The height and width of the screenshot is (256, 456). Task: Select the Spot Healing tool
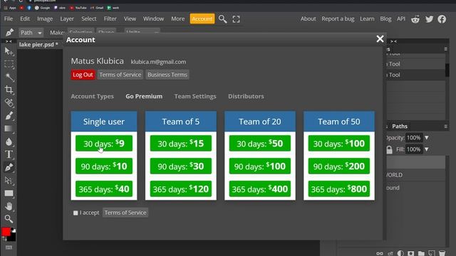point(9,102)
